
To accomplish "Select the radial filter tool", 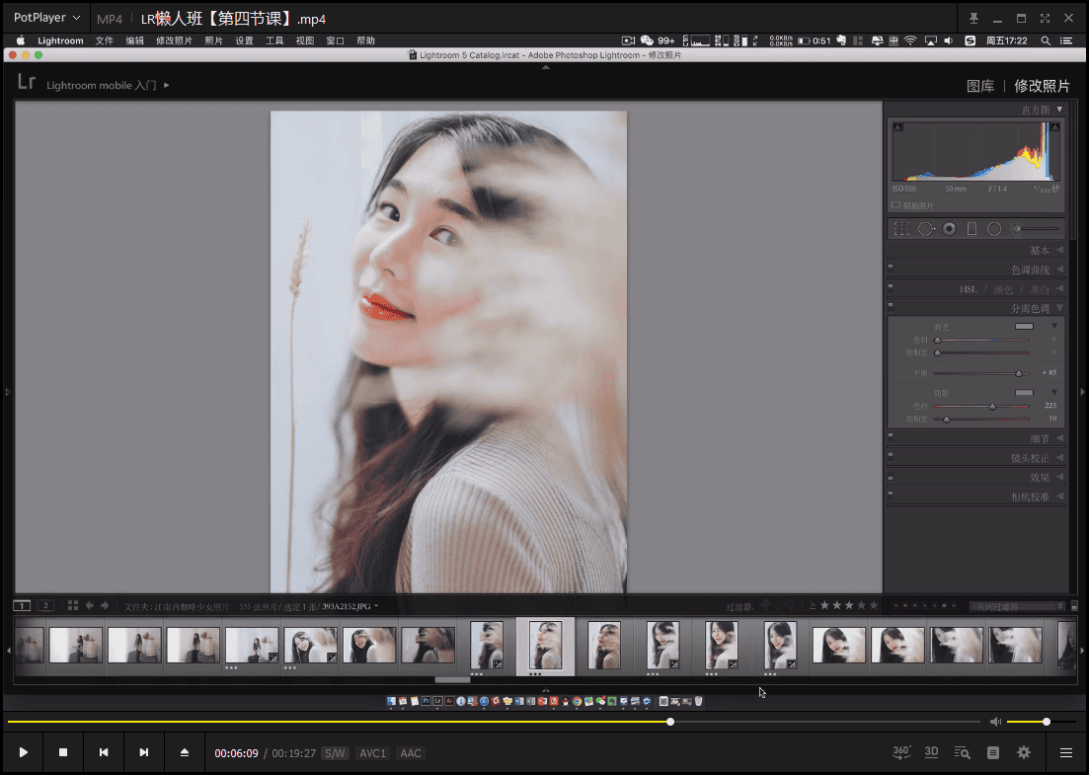I will tap(994, 228).
